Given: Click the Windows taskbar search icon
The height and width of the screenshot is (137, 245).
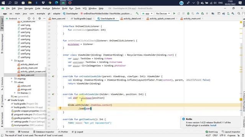Looking at the screenshot, I should [10, 3].
